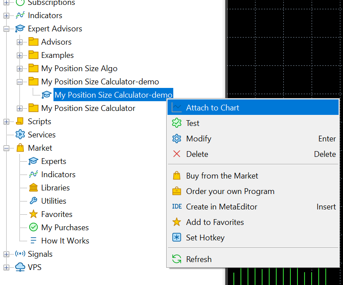Click the Indicators chart-line icon in the Navigator root
This screenshot has height=285, width=343.
tap(20, 15)
